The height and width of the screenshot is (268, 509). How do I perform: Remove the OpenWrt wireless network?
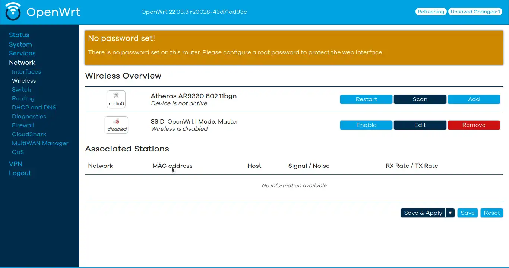click(474, 125)
